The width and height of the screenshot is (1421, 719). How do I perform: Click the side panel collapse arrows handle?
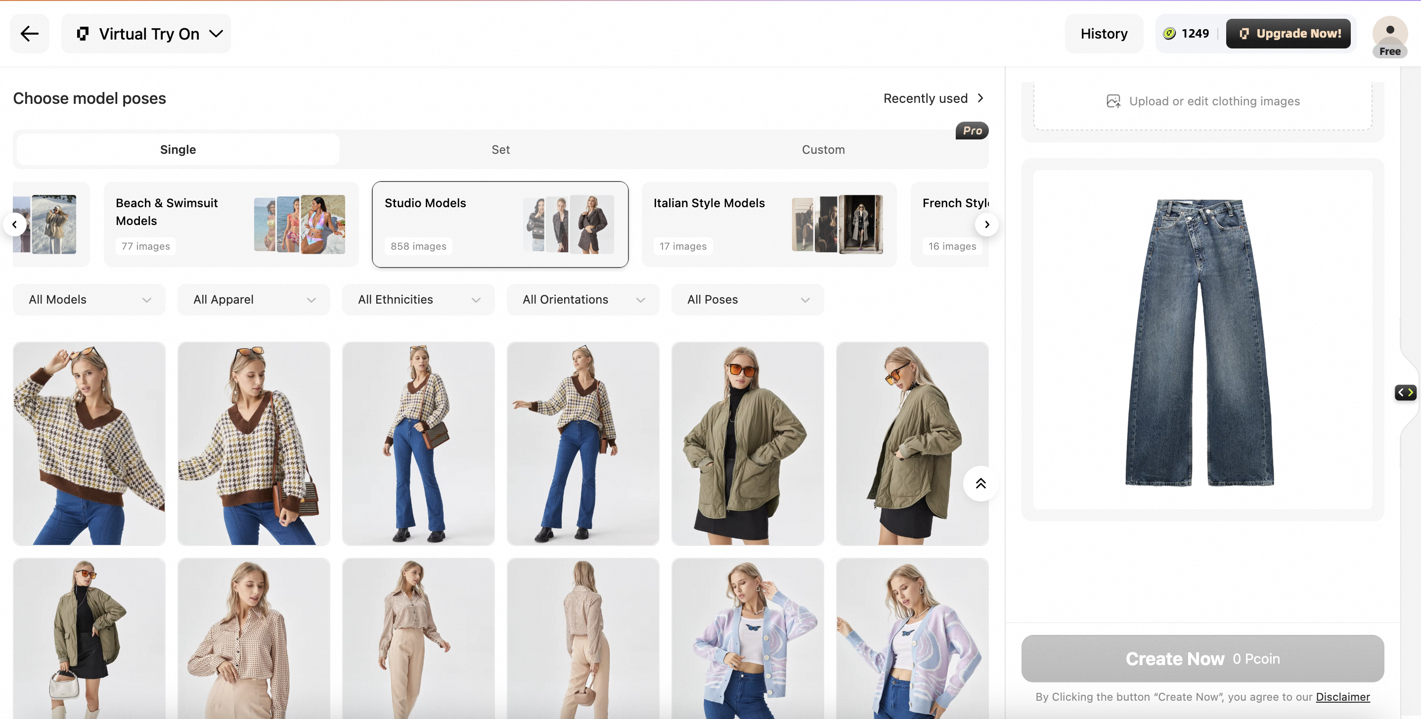(1405, 392)
